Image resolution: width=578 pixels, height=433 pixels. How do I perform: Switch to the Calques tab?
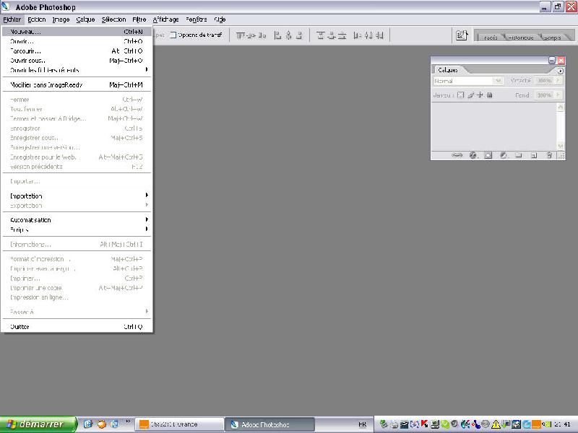tap(448, 70)
